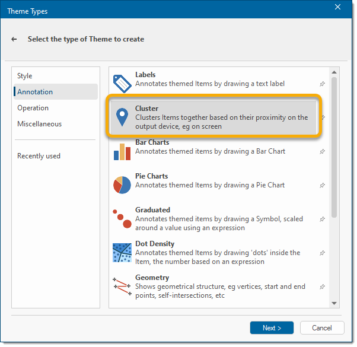The image size is (357, 347).
Task: Click the theme list vertical scrollbar
Action: point(334,148)
